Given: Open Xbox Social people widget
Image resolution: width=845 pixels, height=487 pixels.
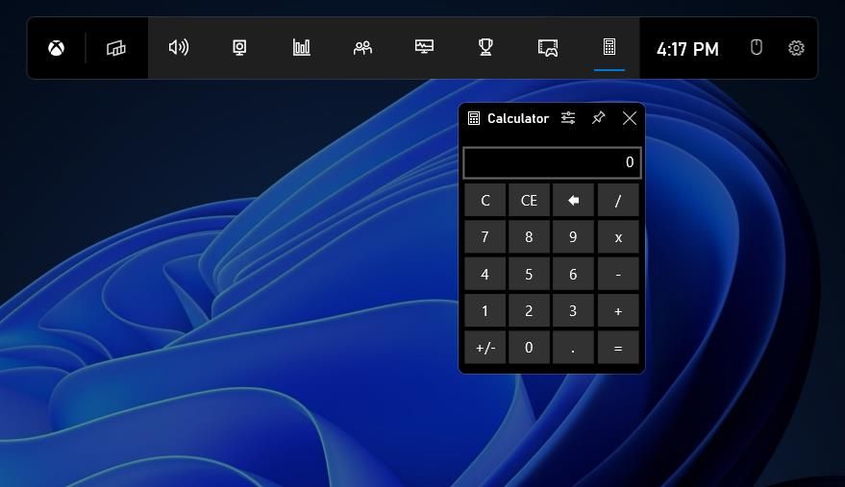Looking at the screenshot, I should point(362,48).
